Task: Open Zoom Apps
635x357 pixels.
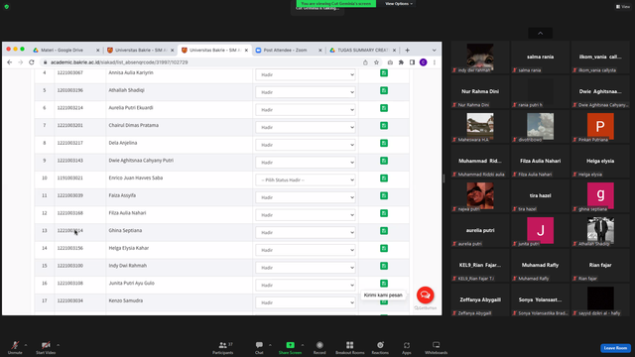Action: (x=407, y=347)
